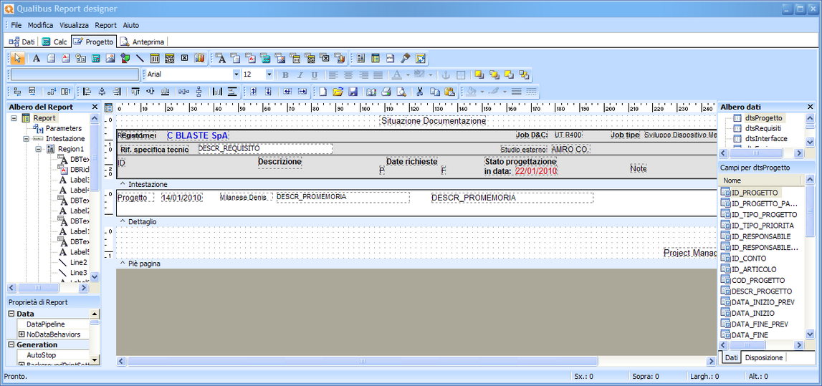Choose the Image component tool
822x386 pixels.
click(110, 58)
